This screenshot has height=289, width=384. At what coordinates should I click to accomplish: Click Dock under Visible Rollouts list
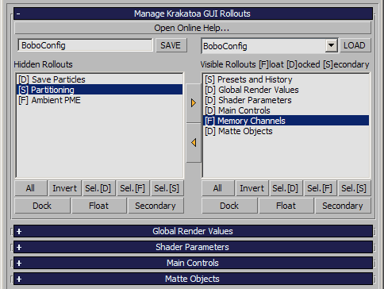click(229, 206)
